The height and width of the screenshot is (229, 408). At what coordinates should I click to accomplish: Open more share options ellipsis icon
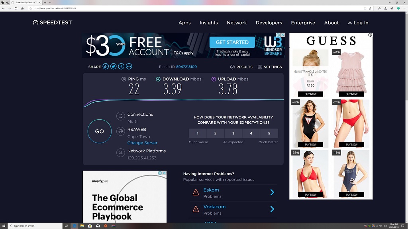click(129, 66)
